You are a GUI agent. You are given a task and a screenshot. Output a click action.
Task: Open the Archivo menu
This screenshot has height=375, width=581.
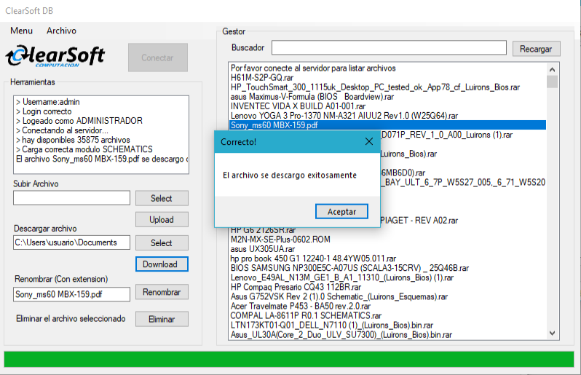[x=61, y=31]
